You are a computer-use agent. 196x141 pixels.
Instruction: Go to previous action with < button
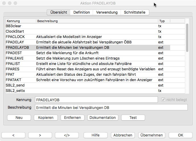13,135
